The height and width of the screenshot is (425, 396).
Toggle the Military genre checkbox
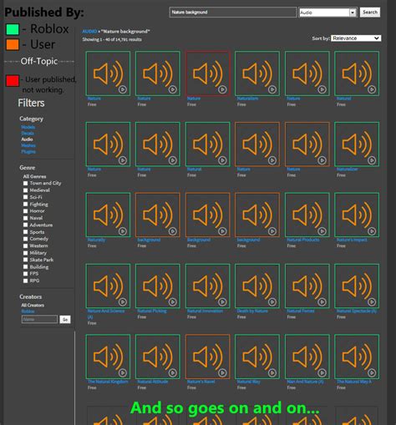(x=25, y=253)
